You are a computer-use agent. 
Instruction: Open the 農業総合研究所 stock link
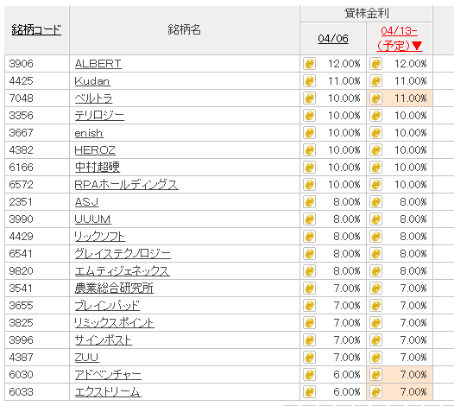114,289
